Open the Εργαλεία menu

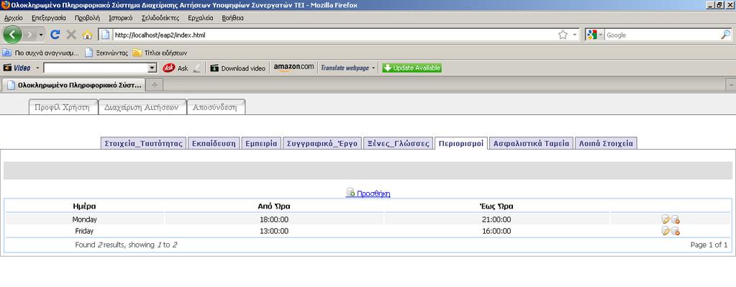point(201,18)
